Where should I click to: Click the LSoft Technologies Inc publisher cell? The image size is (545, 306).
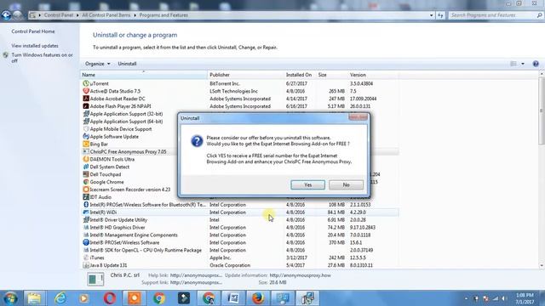pyautogui.click(x=233, y=91)
